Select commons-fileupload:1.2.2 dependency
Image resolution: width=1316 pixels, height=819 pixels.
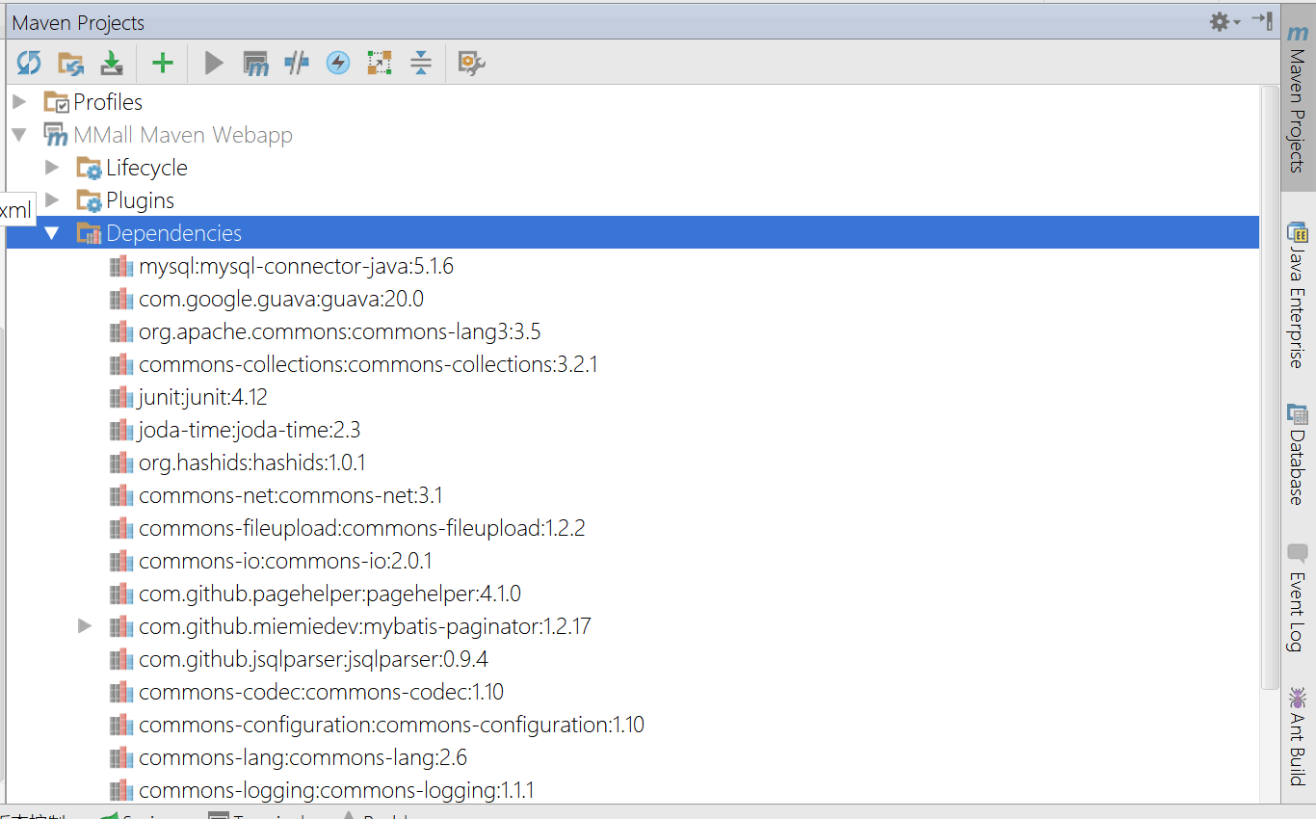click(x=362, y=528)
